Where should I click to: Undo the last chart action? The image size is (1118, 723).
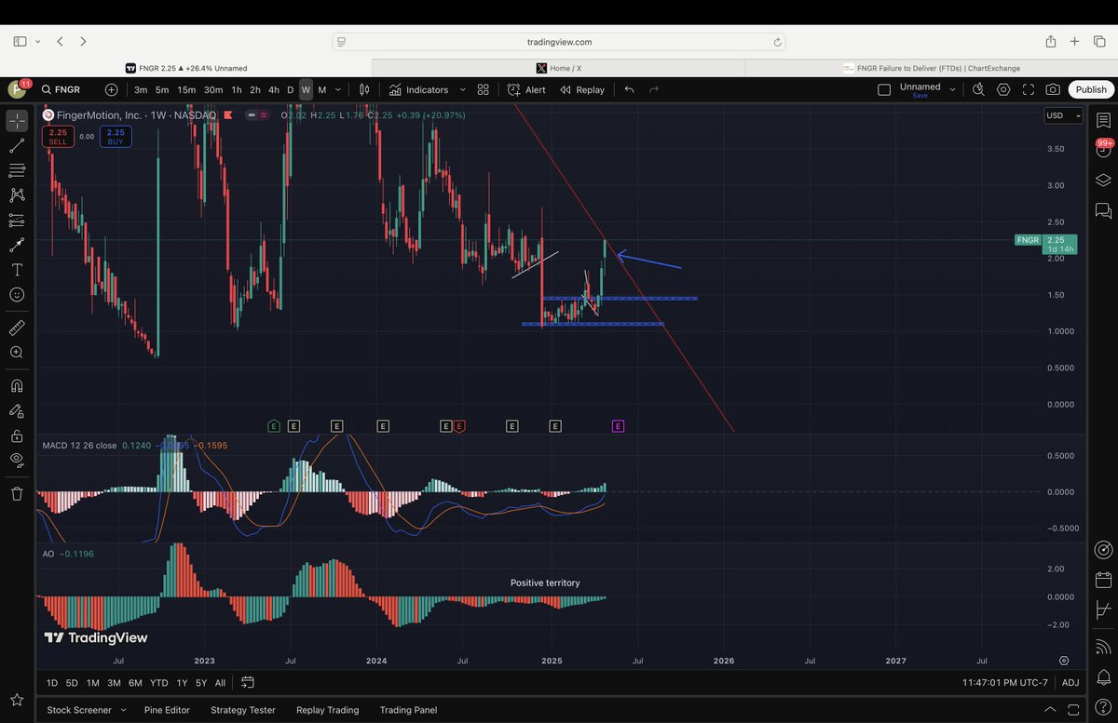(x=629, y=90)
